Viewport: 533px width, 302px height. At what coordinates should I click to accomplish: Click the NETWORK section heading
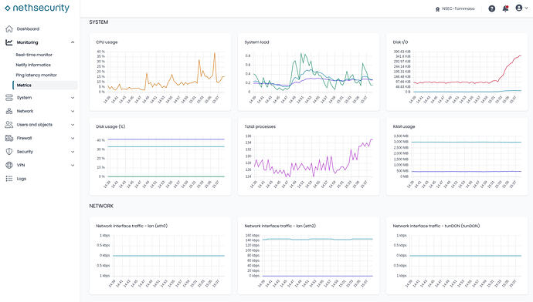[101, 206]
